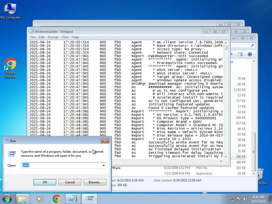Screen dimensions: 272x204
Task: Switch to Notepad taskbar button
Action: (73, 199)
